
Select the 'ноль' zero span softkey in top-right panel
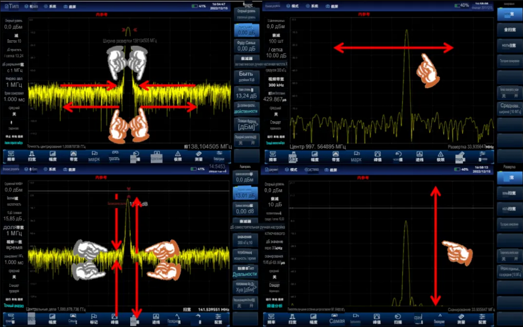coord(510,45)
